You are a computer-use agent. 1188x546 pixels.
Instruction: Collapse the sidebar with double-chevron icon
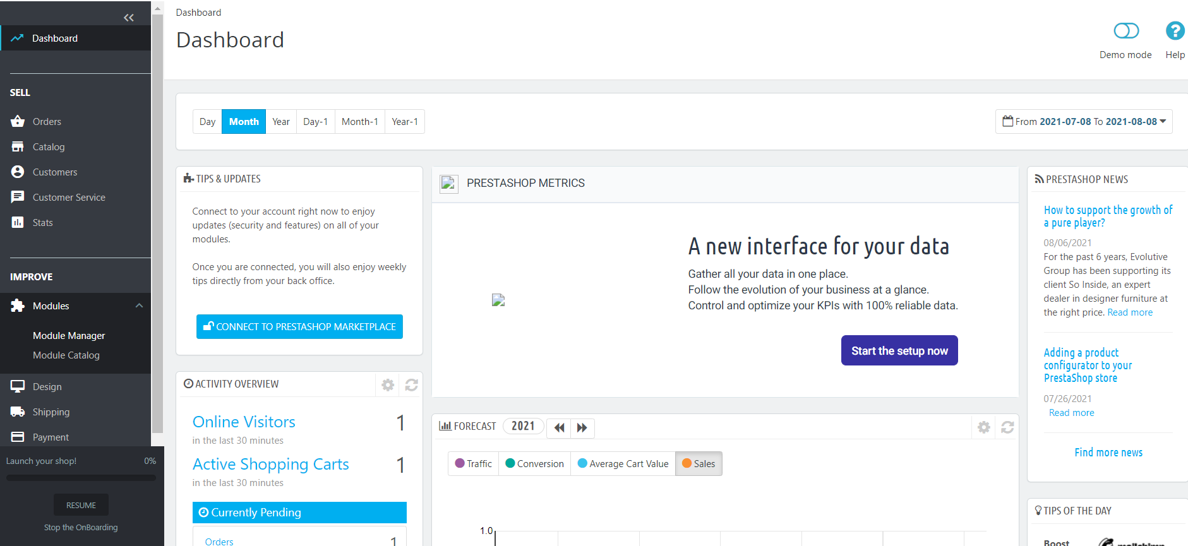tap(129, 18)
